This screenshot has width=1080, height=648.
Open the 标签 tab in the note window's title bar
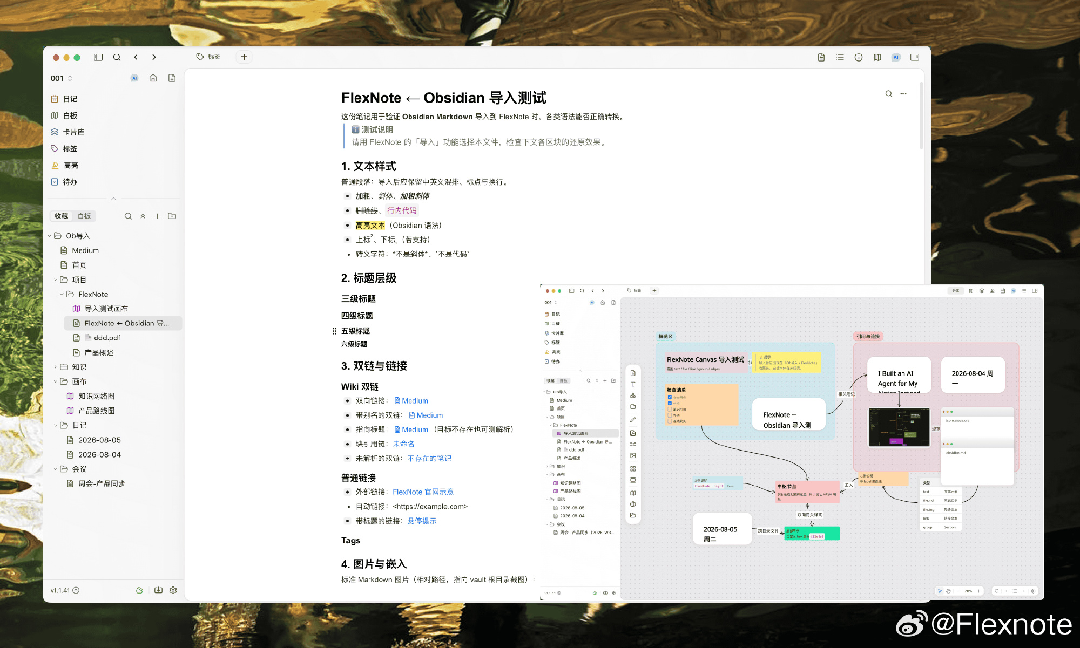[x=208, y=57]
